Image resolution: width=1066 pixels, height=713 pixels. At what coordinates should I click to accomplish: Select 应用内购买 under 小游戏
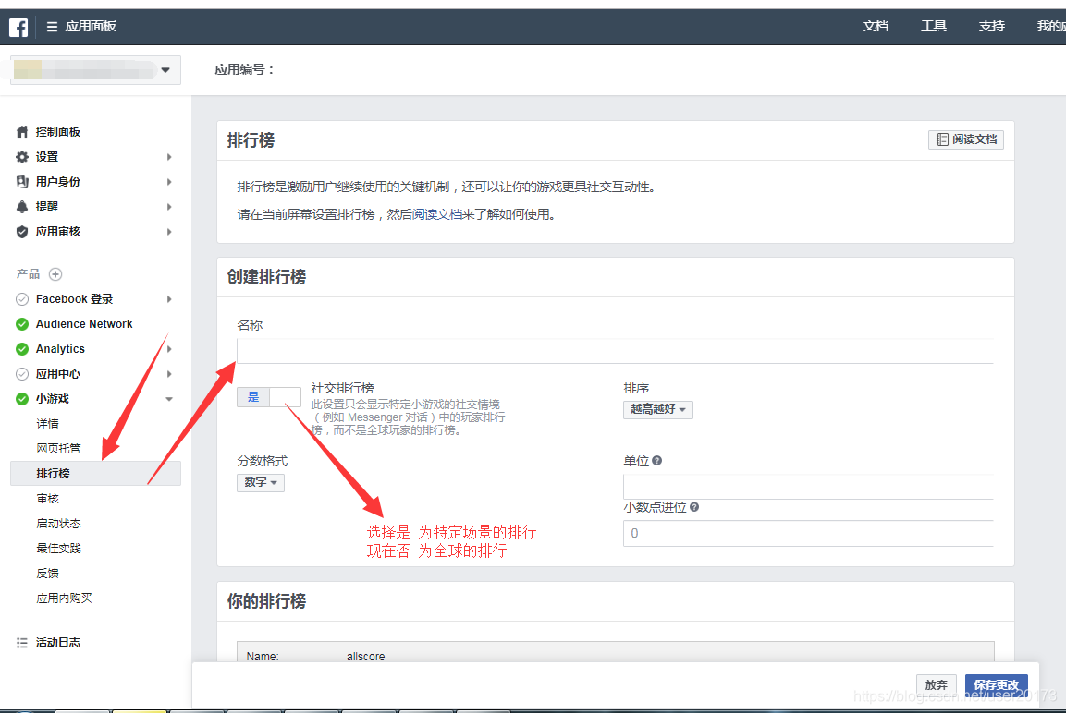click(64, 598)
